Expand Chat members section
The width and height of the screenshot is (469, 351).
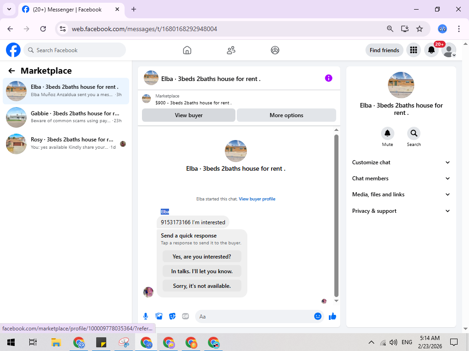point(401,178)
